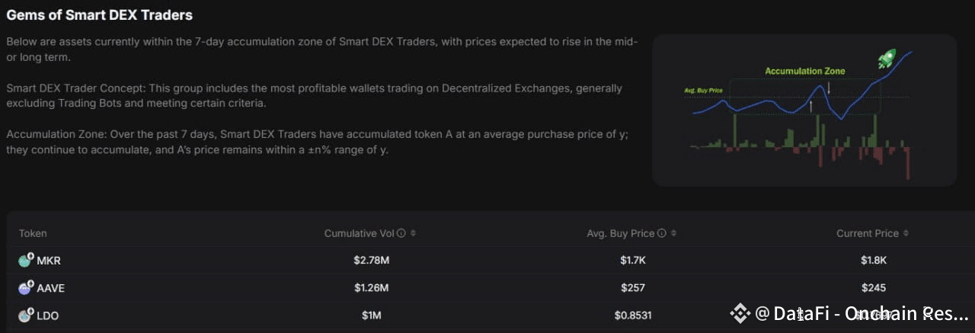Click MKR cumulative volume $2.78M

point(371,261)
